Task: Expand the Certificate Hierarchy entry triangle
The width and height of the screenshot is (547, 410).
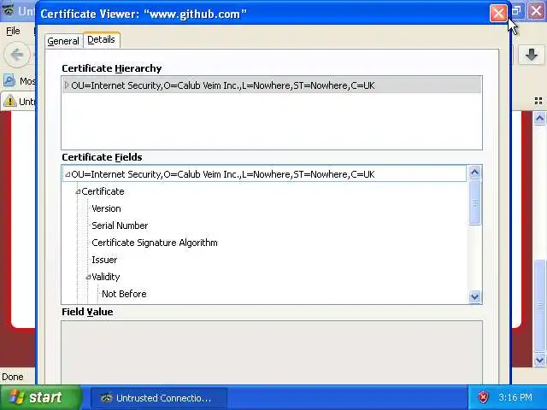Action: tap(67, 85)
